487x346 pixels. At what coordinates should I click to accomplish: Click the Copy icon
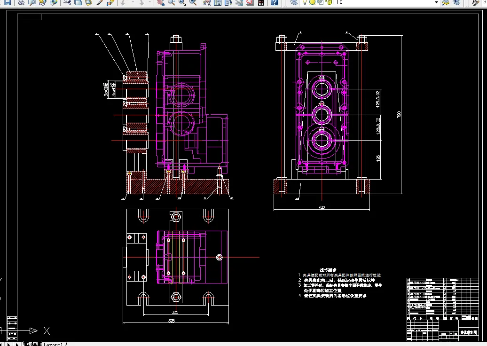[x=78, y=2]
